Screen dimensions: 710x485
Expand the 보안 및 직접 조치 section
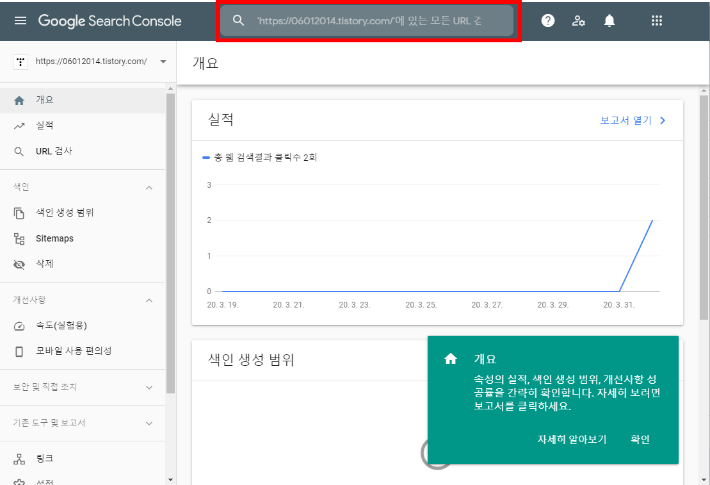point(149,388)
